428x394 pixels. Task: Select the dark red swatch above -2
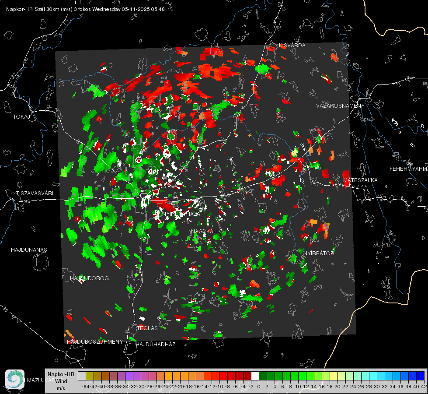(x=247, y=376)
